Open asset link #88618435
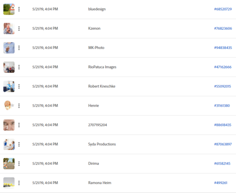This screenshot has width=236, height=193. pyautogui.click(x=223, y=125)
